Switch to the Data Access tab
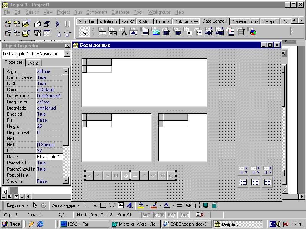This screenshot has width=306, height=229. click(x=186, y=22)
